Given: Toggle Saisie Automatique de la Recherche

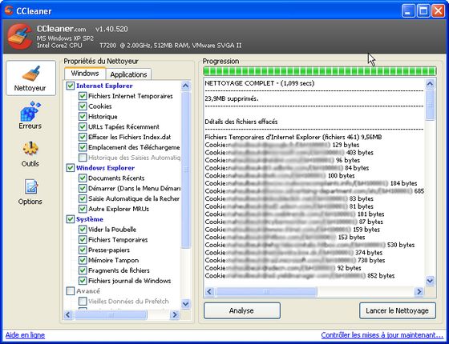Looking at the screenshot, I should [83, 198].
